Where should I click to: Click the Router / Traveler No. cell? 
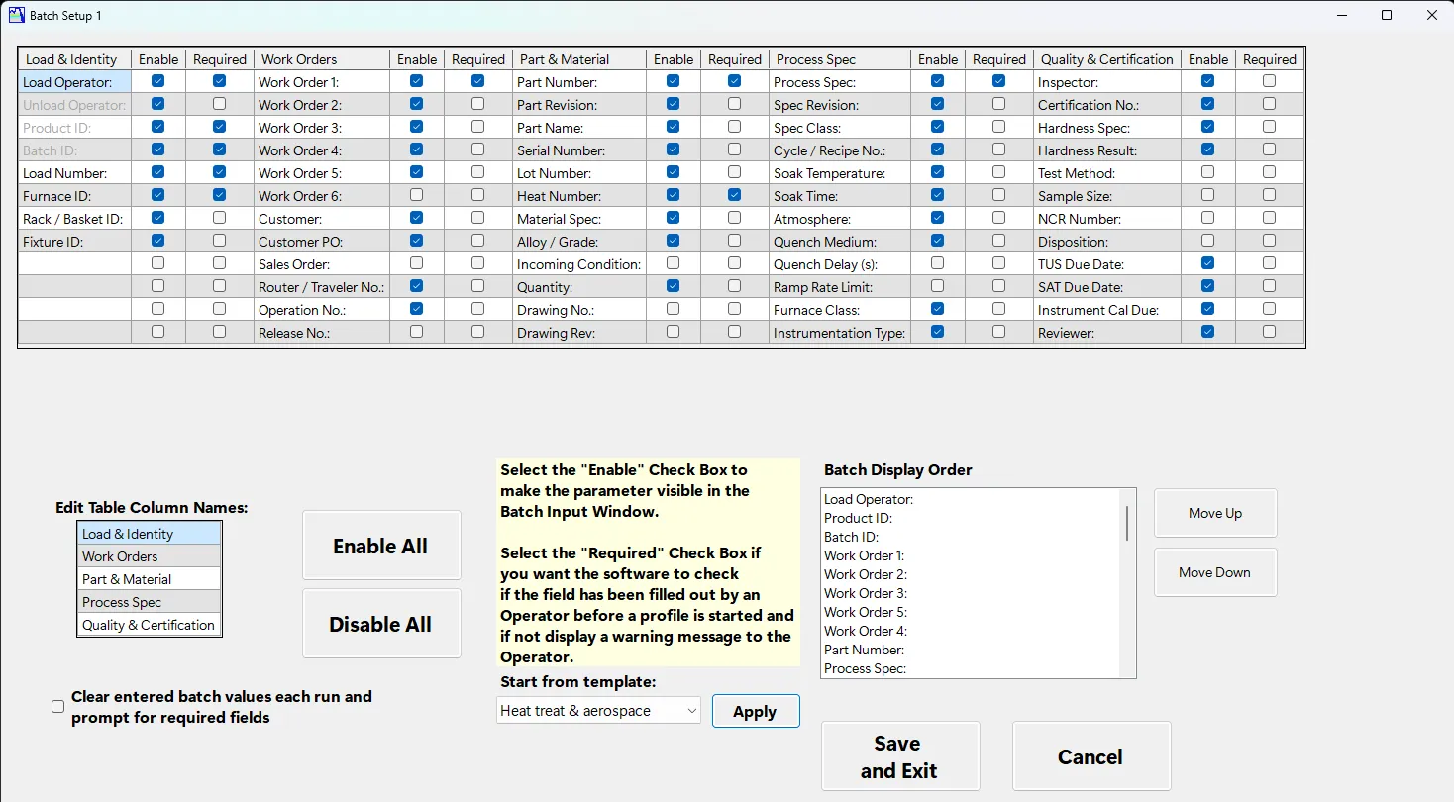[x=322, y=287]
